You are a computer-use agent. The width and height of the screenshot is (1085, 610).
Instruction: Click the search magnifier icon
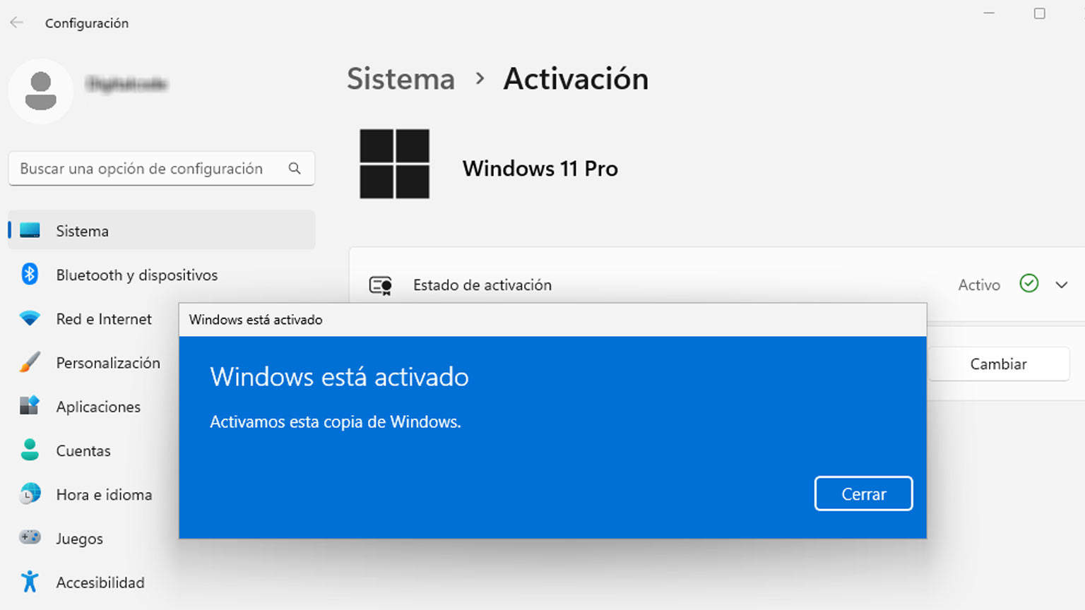tap(295, 169)
